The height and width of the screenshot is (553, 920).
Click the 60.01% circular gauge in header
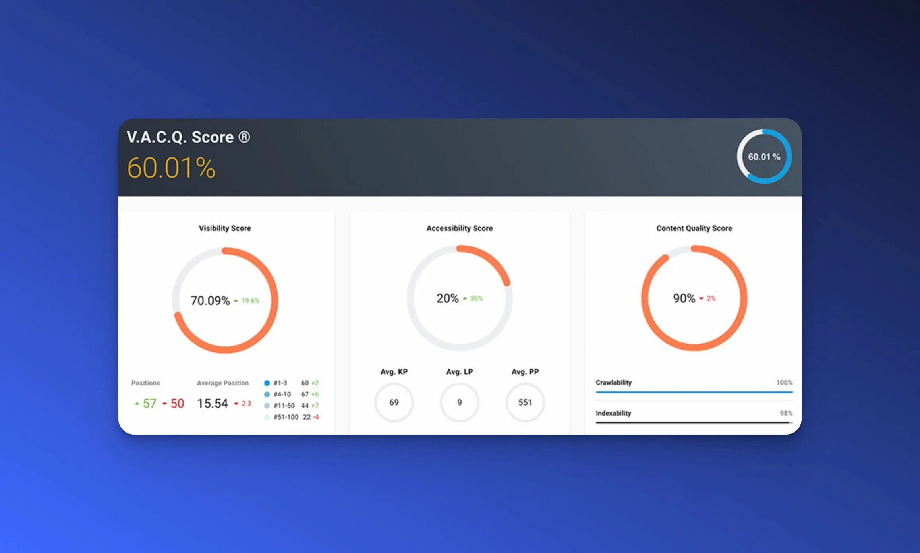point(764,157)
